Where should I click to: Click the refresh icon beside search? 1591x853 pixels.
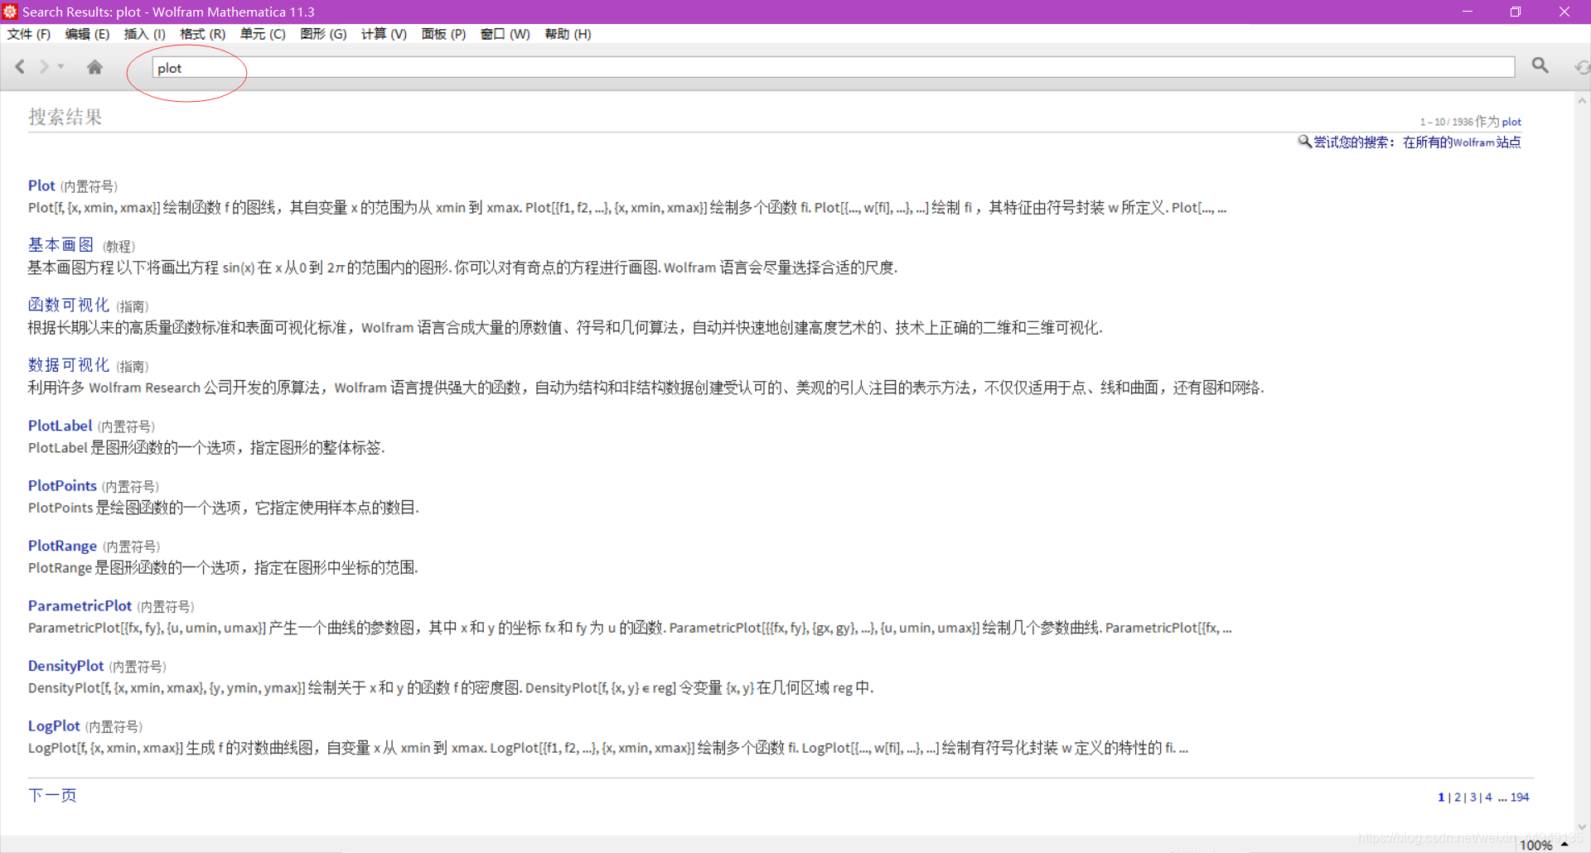(1582, 67)
